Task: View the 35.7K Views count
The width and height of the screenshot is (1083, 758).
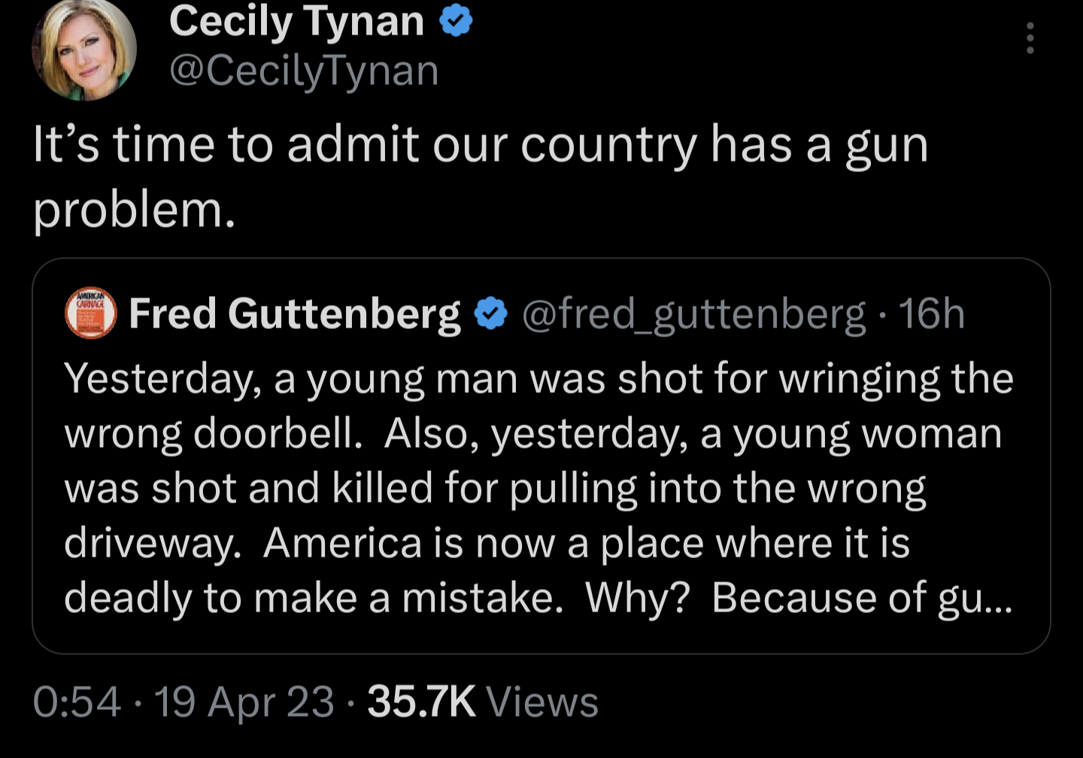Action: tap(421, 702)
